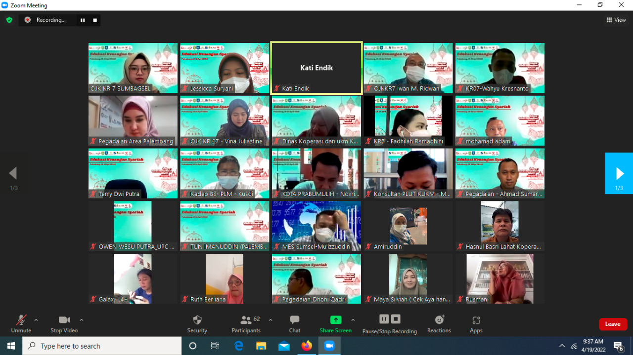Open the View layout menu
The width and height of the screenshot is (633, 355).
tap(616, 20)
